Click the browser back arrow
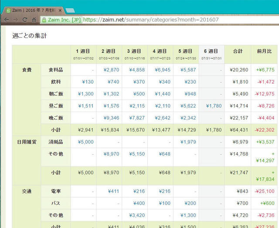This screenshot has width=279, height=228. [x=7, y=20]
